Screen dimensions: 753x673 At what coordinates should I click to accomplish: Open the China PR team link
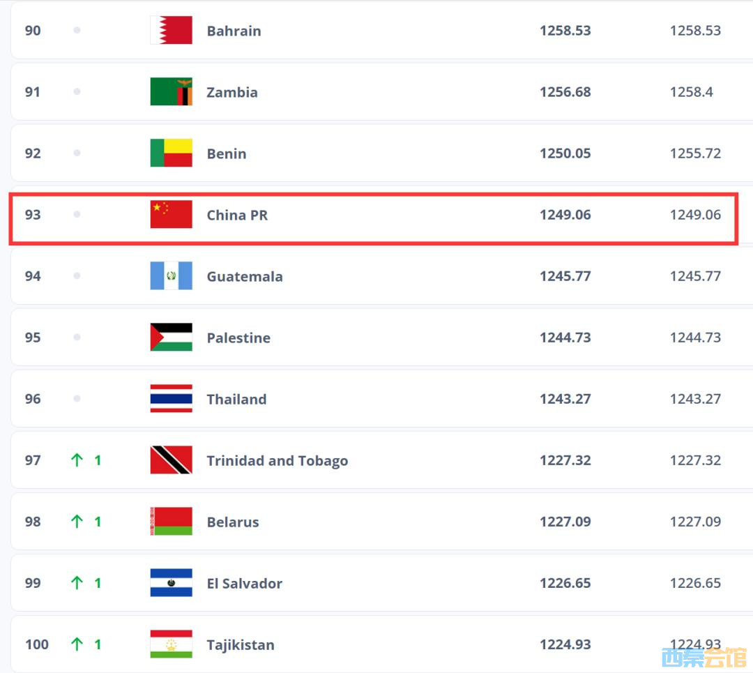(237, 215)
